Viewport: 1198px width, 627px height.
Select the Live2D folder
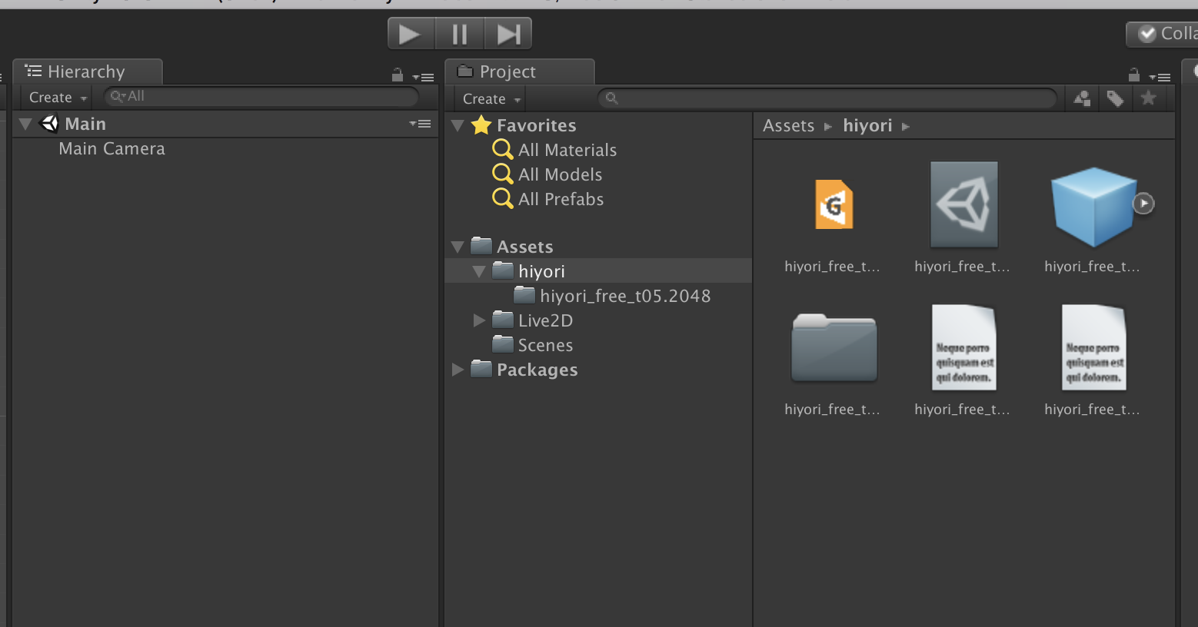pos(545,320)
